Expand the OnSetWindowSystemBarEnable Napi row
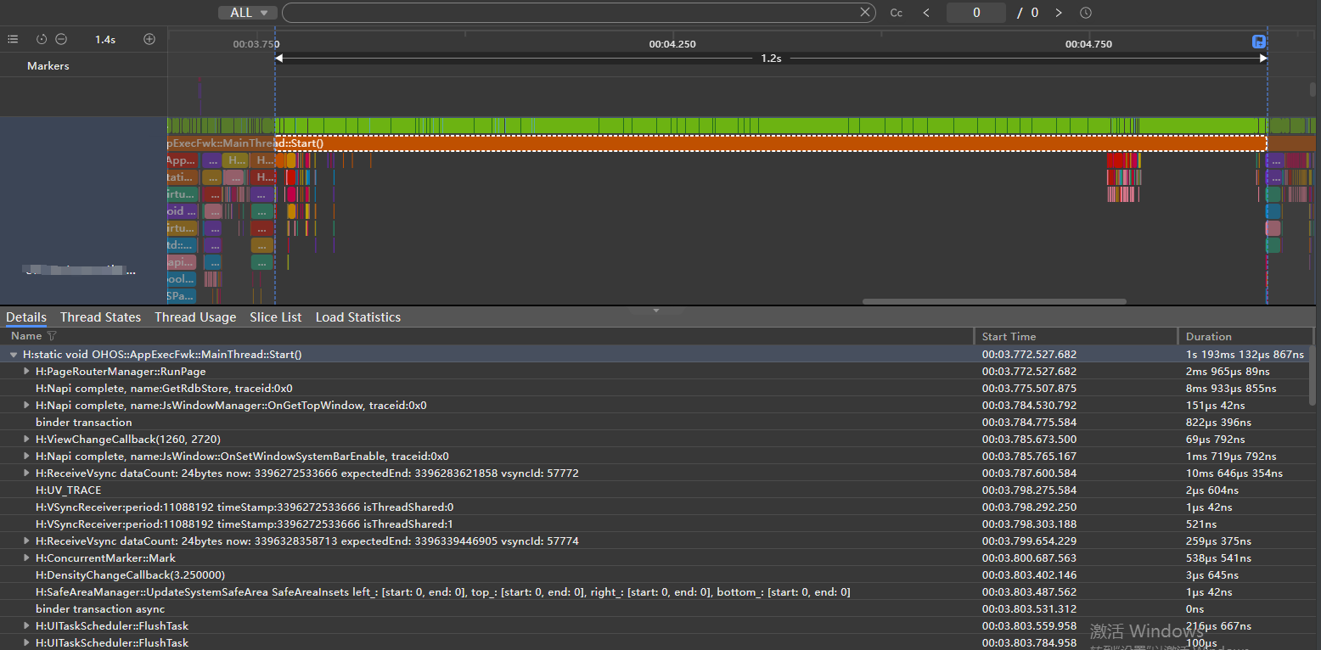 (x=26, y=457)
